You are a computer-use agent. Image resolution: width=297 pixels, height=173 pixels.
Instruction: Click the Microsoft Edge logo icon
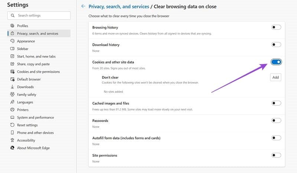[12, 148]
